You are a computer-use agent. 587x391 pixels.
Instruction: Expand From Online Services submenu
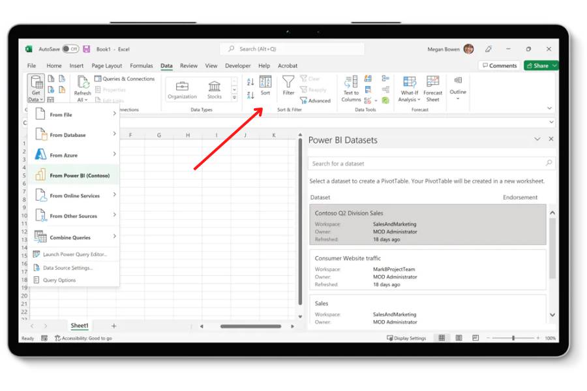click(74, 195)
